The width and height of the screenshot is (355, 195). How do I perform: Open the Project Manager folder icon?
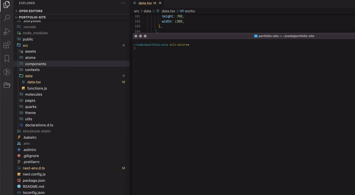(x=7, y=85)
